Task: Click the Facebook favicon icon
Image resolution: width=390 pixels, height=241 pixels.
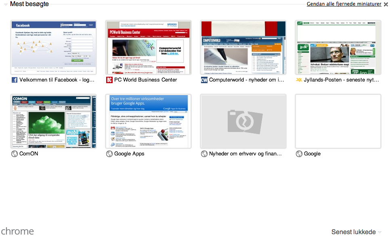Action: (15, 80)
